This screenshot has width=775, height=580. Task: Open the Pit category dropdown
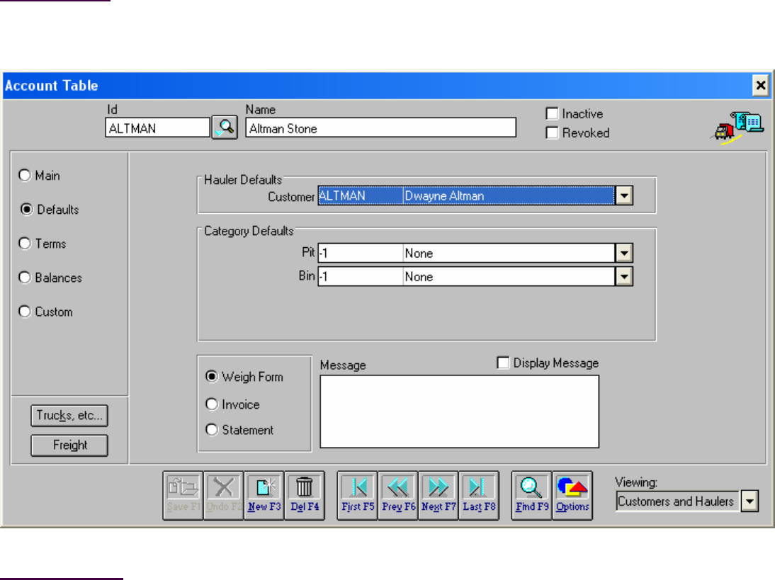[624, 254]
